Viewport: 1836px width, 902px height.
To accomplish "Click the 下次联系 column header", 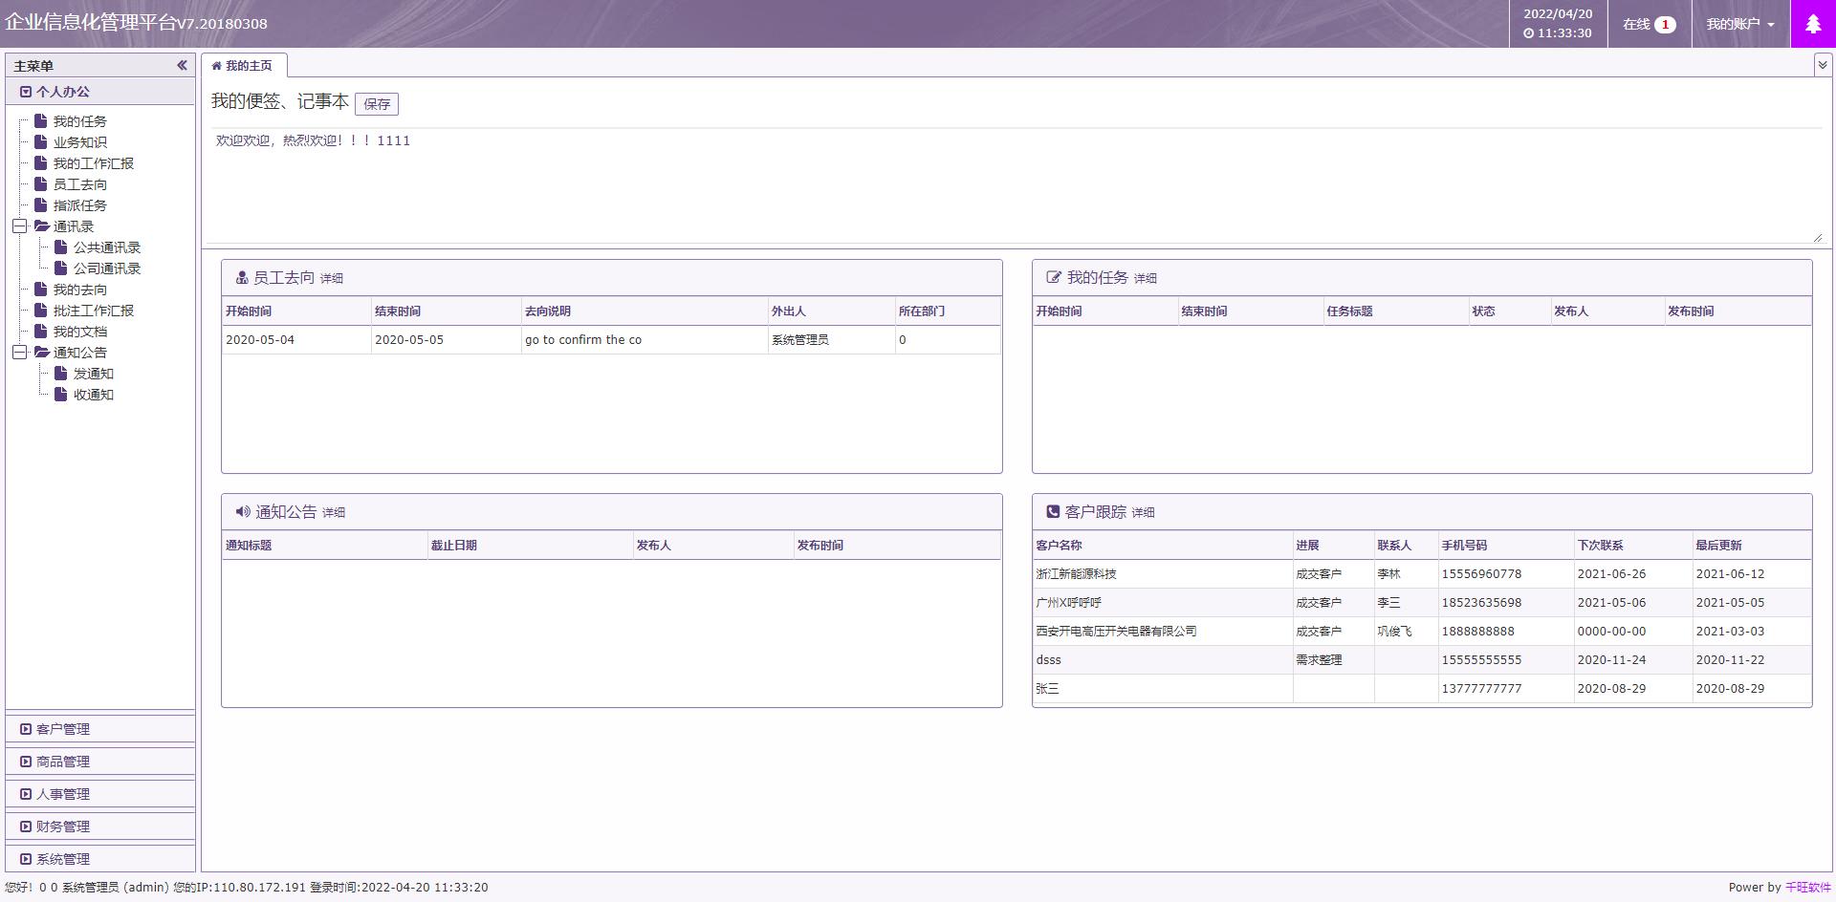I will pyautogui.click(x=1633, y=546).
